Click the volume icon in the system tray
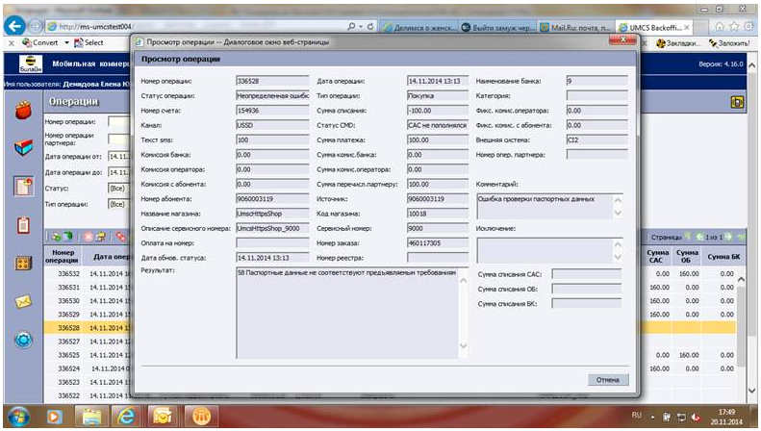This screenshot has width=761, height=431. pos(696,418)
